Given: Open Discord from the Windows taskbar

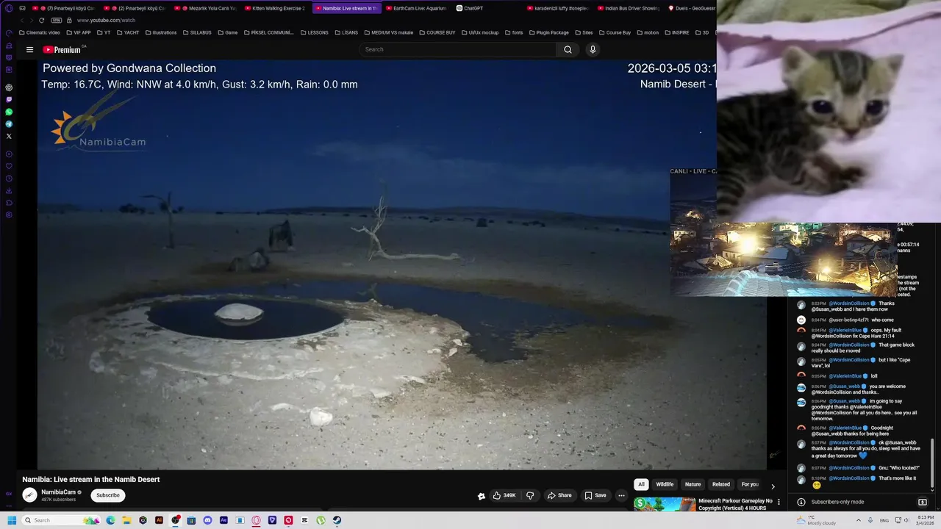Looking at the screenshot, I should (x=207, y=520).
